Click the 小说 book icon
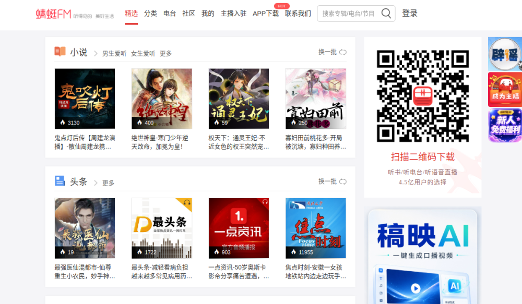 (x=60, y=52)
